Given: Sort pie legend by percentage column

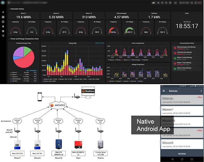Looking at the screenshot, I should (33, 70).
